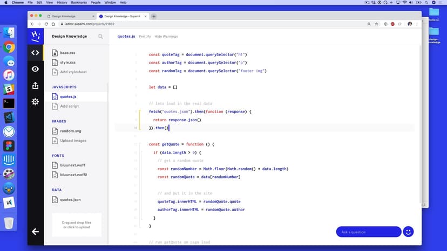Open Finder from the dock

9,33
